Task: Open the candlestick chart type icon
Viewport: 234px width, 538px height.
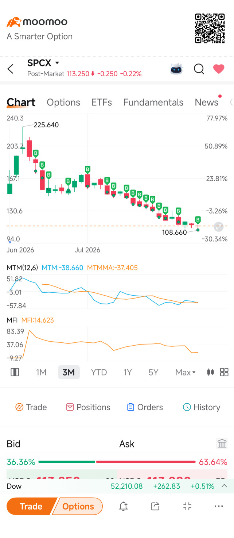Action: click(210, 372)
